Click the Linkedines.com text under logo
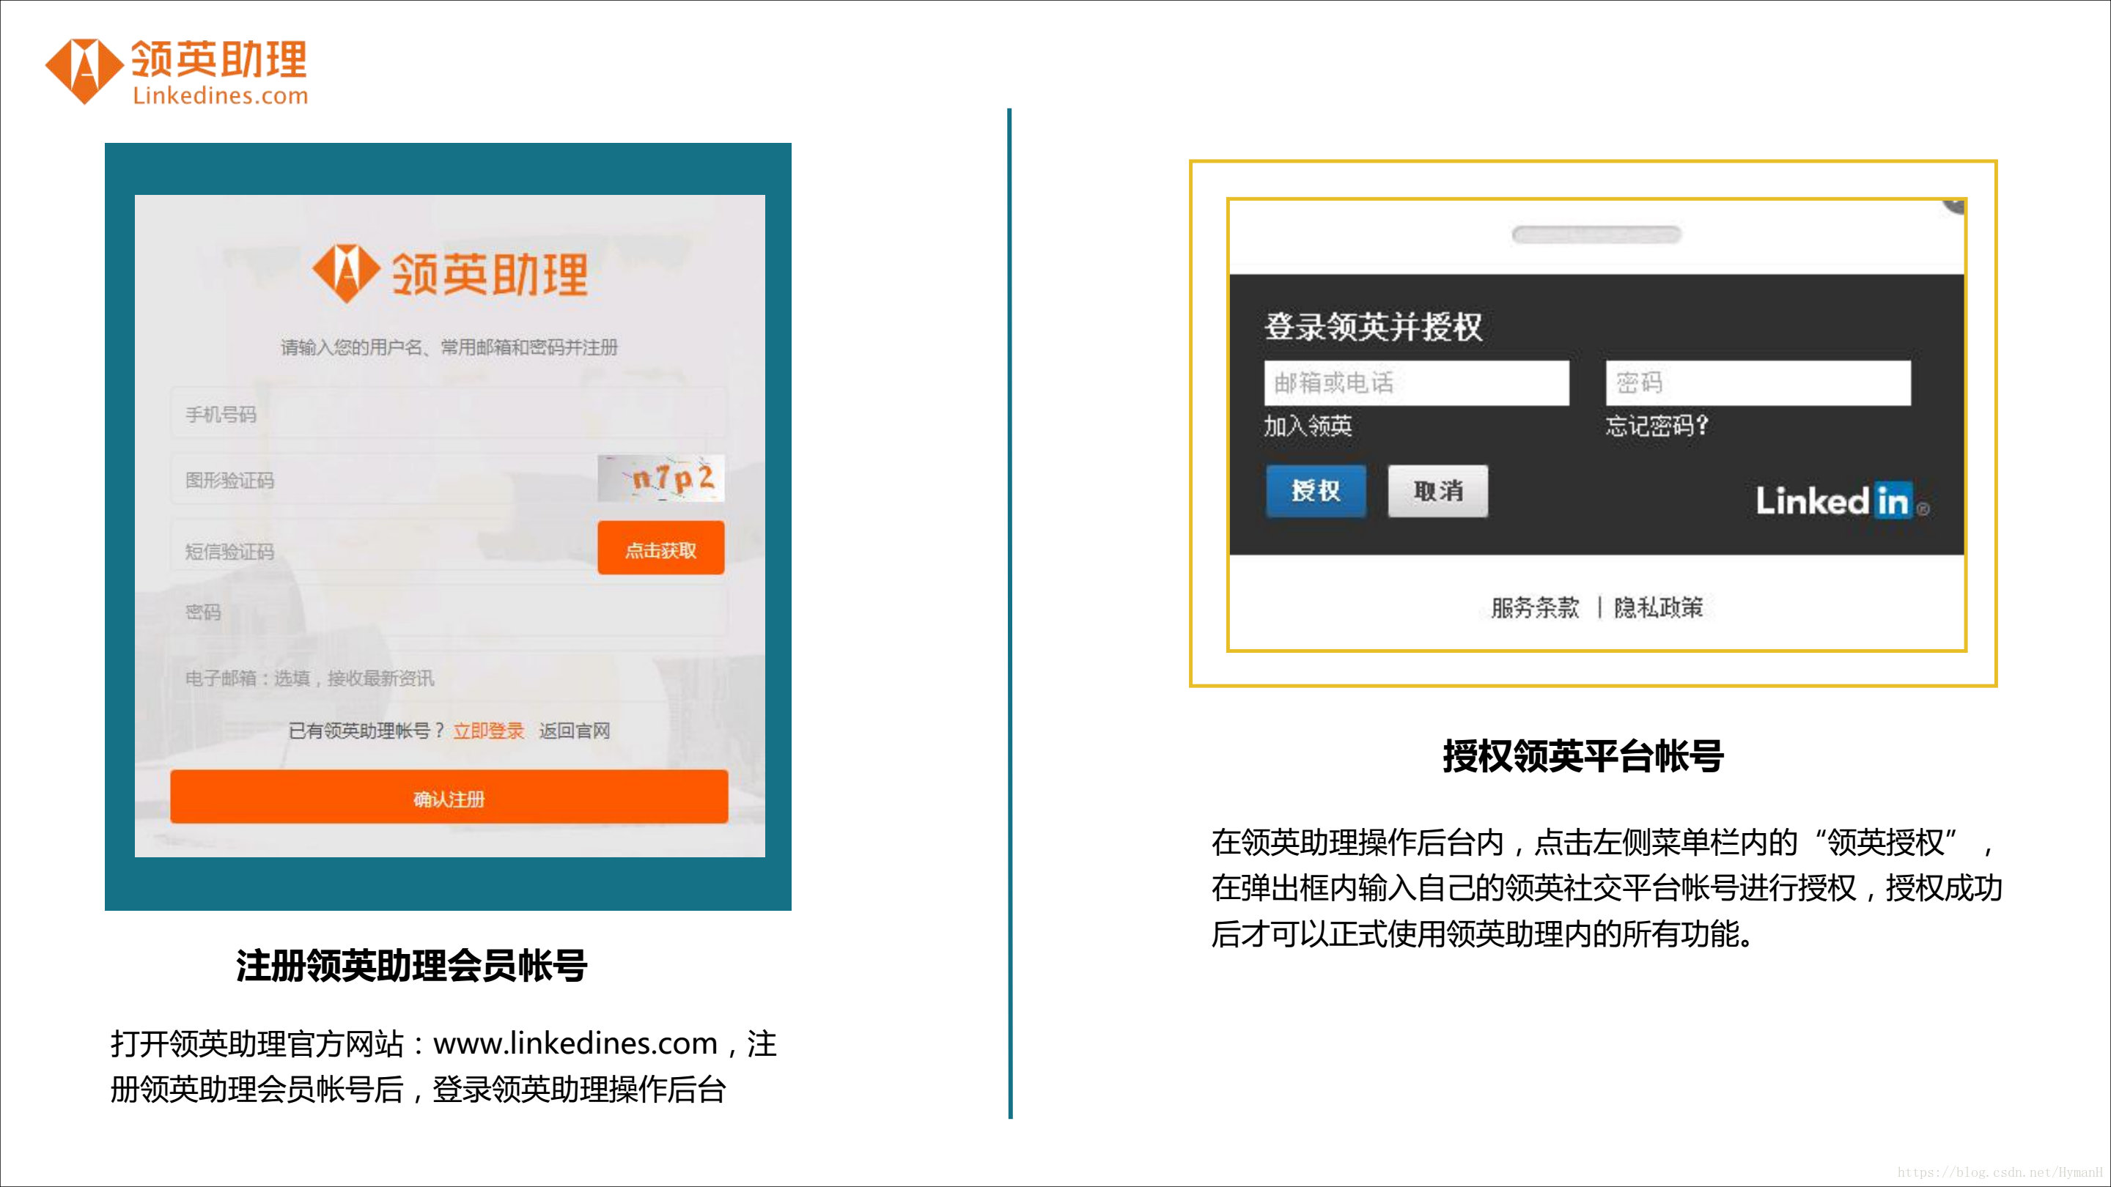The height and width of the screenshot is (1187, 2111). (221, 95)
